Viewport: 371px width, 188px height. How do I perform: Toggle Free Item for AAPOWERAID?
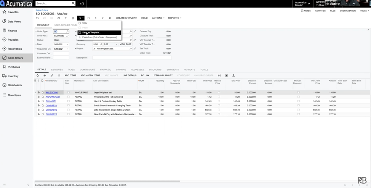point(69,97)
